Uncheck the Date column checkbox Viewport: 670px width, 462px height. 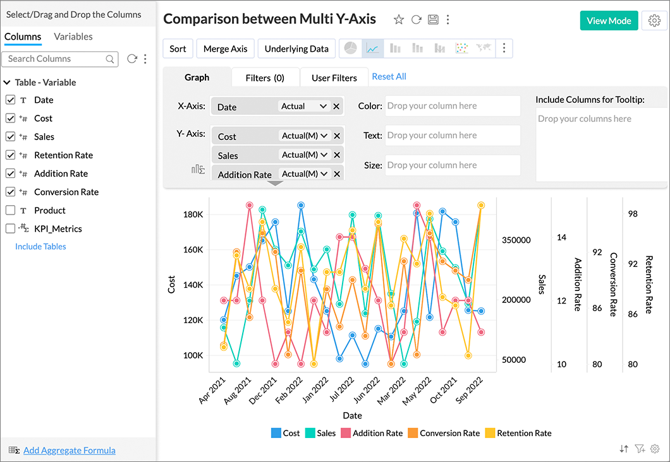pos(10,100)
